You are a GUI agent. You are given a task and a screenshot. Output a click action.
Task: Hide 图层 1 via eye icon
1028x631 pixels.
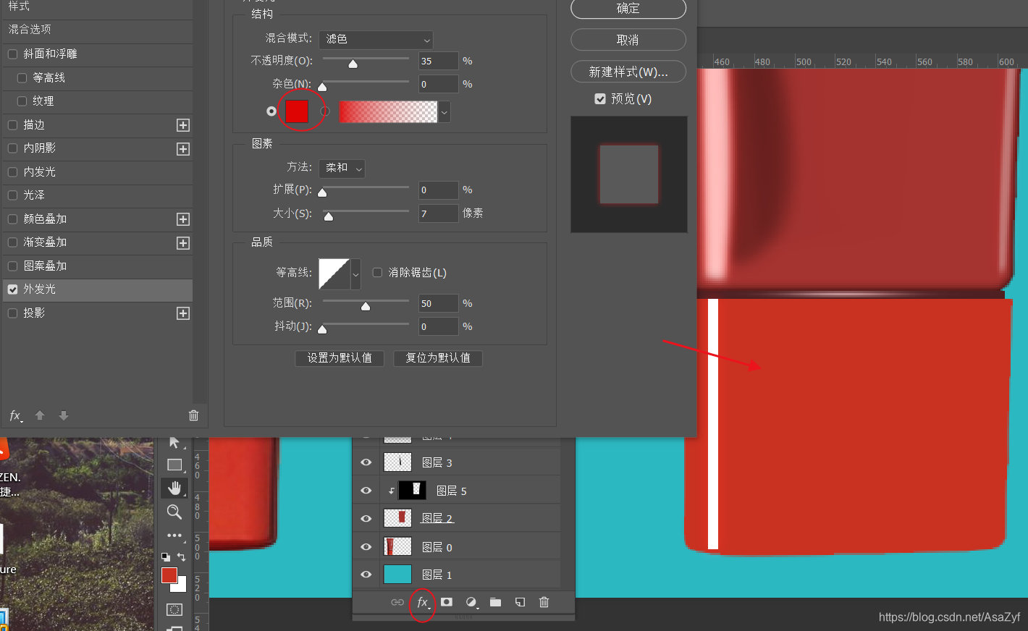[x=366, y=575]
